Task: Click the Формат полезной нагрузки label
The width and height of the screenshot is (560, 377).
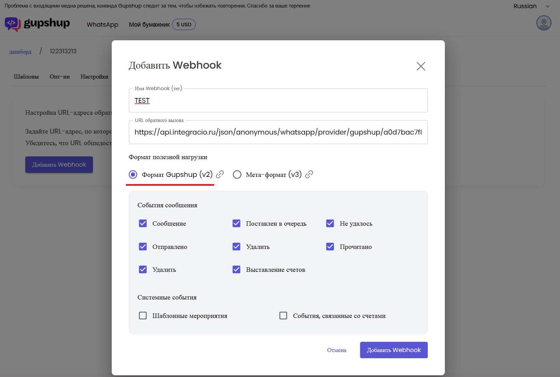Action: click(x=168, y=157)
